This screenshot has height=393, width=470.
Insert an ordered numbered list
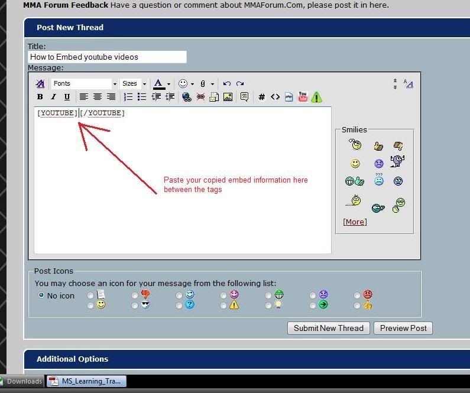pos(128,97)
